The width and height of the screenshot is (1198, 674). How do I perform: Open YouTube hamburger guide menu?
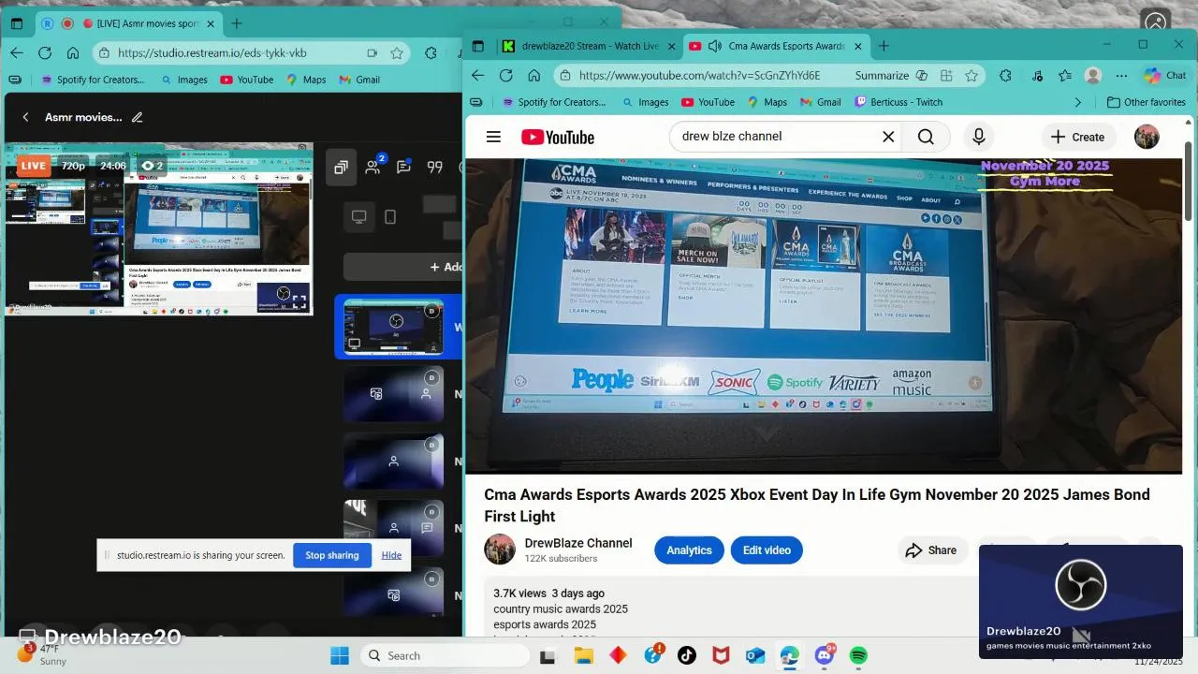click(x=493, y=137)
